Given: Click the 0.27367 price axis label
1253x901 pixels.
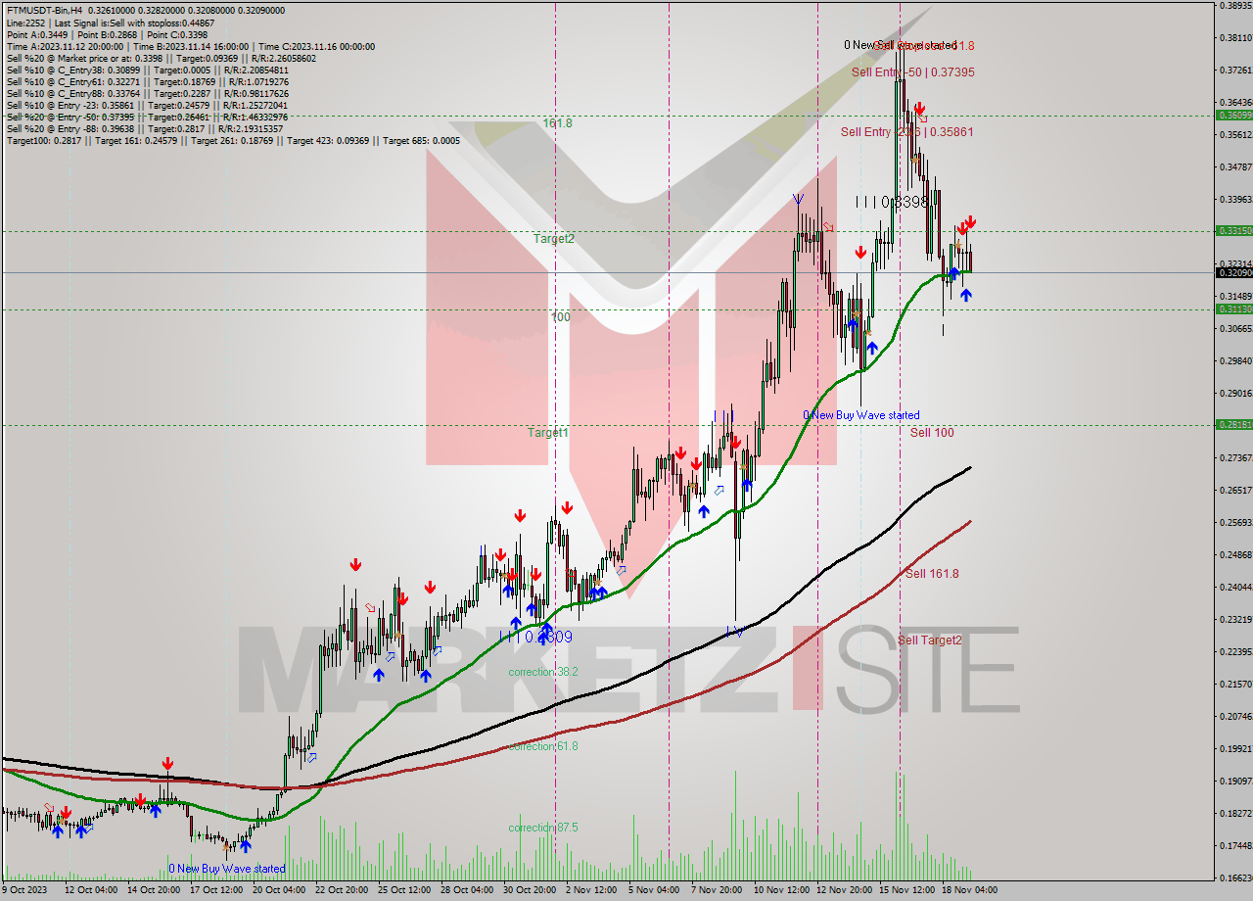Looking at the screenshot, I should [x=1235, y=457].
